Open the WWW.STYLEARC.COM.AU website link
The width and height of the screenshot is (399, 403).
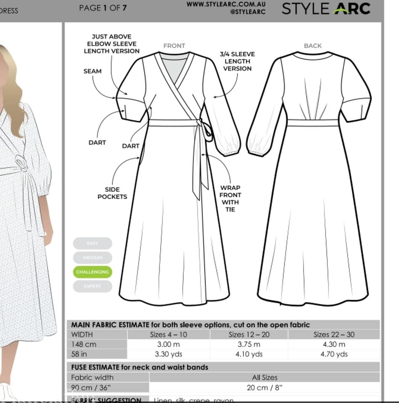(x=226, y=4)
